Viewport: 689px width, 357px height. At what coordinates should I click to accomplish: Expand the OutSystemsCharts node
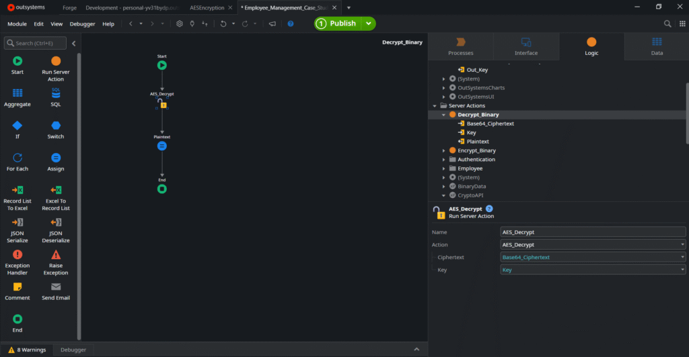pos(443,88)
